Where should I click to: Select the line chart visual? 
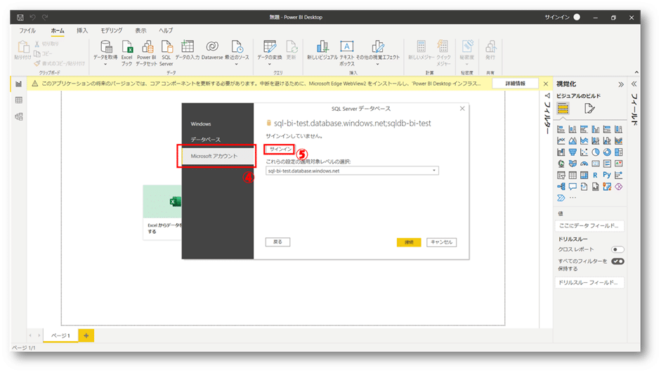pos(561,140)
